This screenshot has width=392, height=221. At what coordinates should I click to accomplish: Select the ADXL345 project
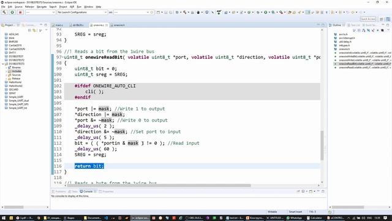point(13,34)
